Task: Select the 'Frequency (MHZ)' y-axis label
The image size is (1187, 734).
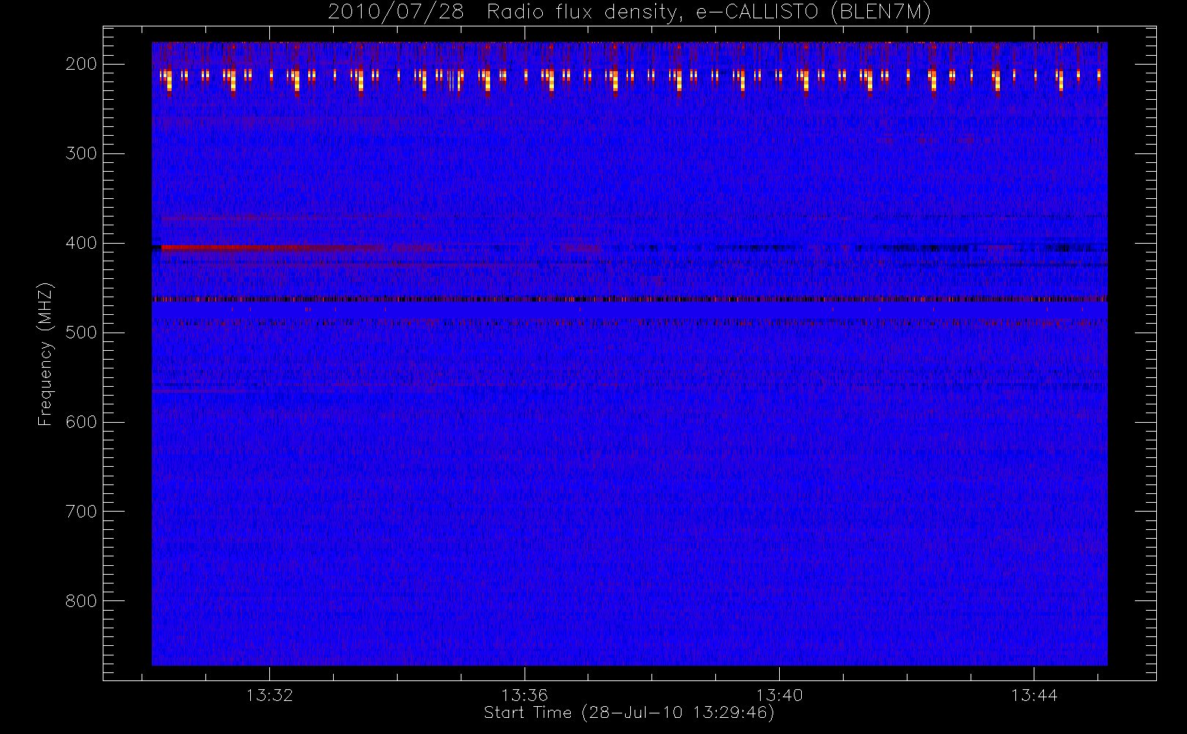Action: pyautogui.click(x=45, y=354)
